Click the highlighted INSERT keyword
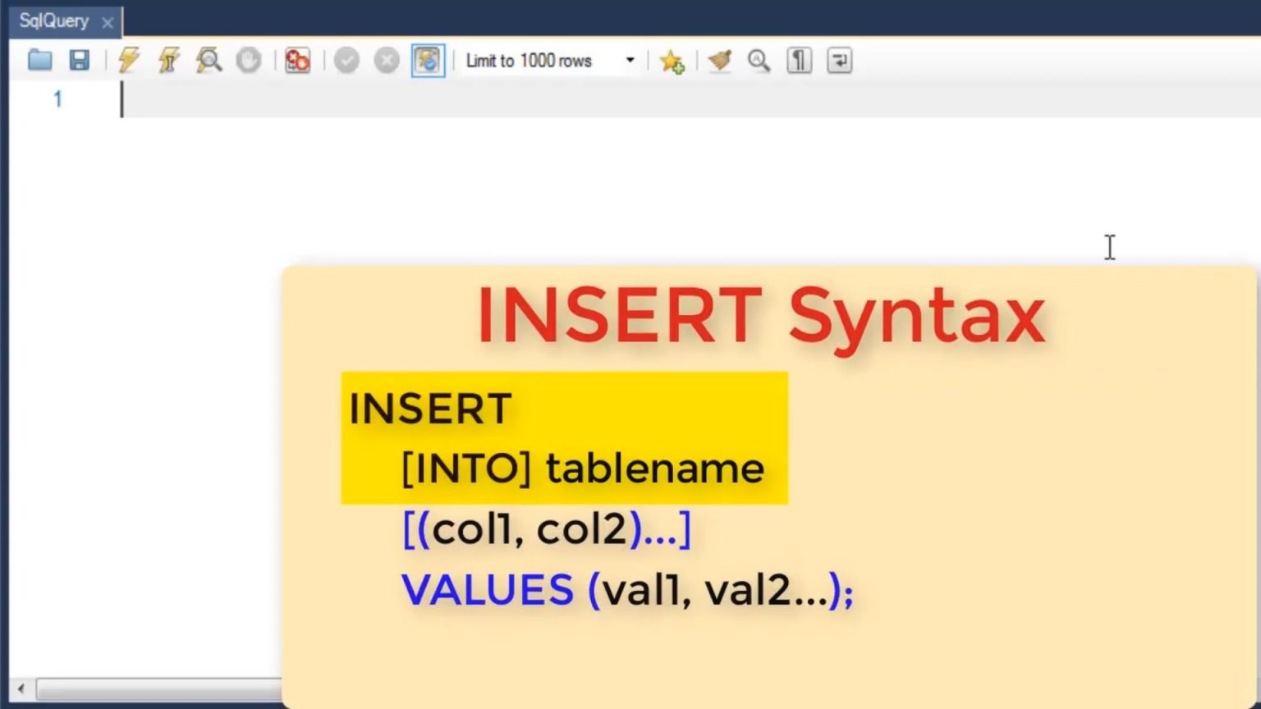 point(430,408)
